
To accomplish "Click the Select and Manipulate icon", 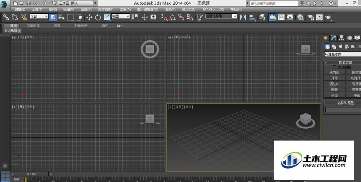I will 145,17.
